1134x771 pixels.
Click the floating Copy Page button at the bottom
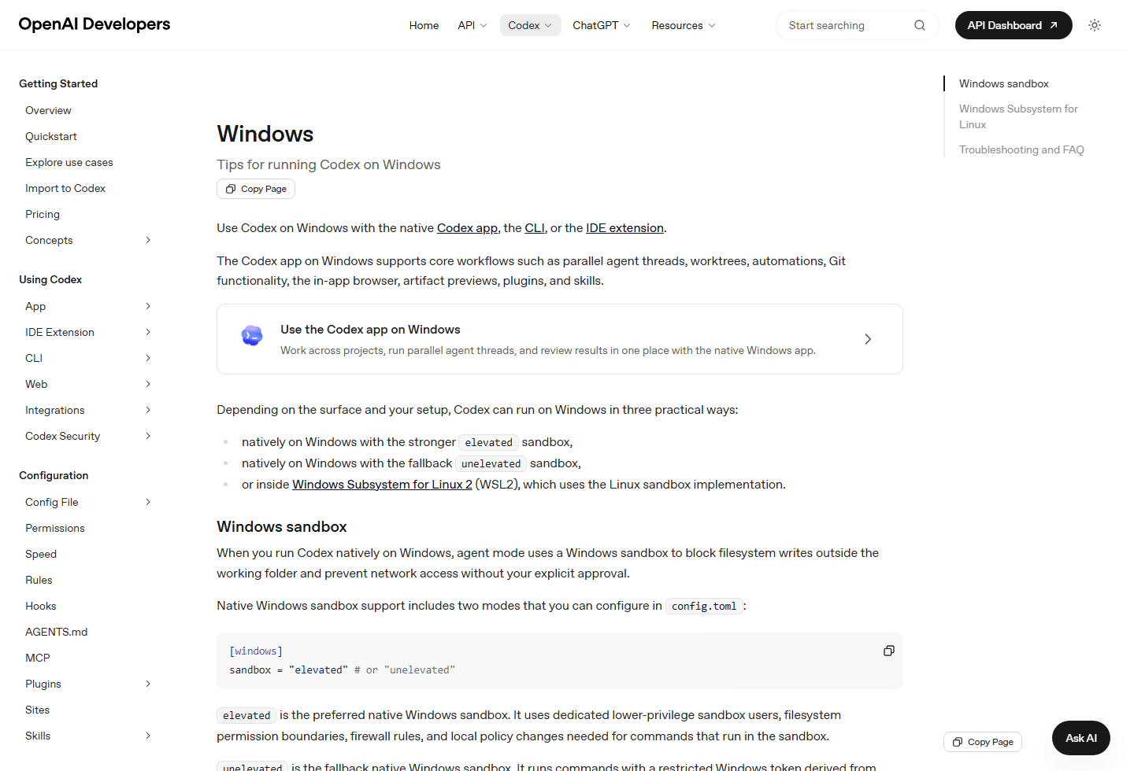[x=983, y=742]
